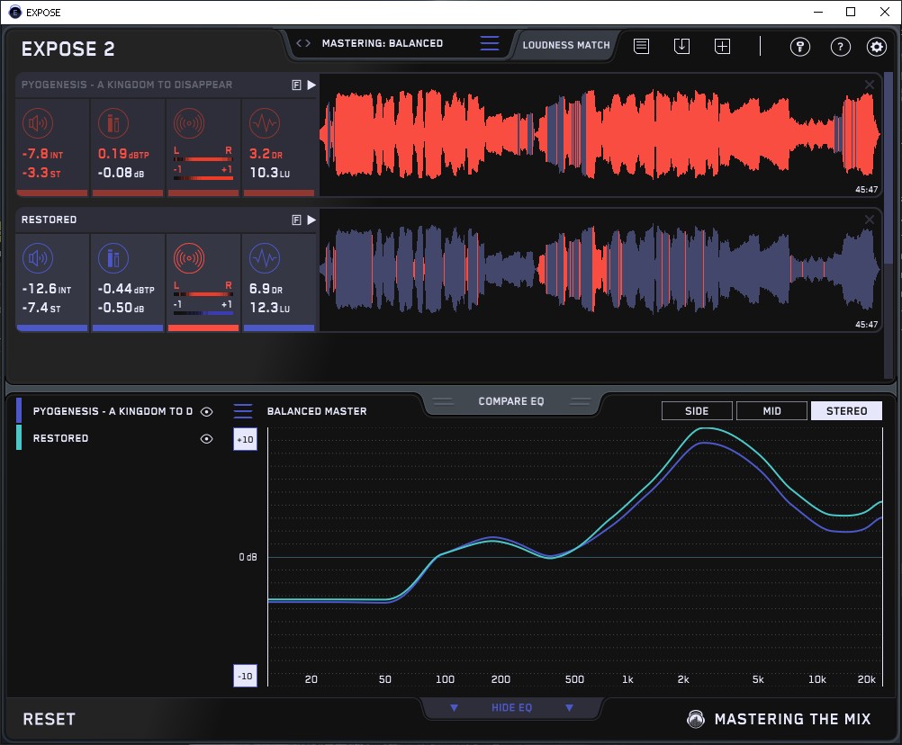Click the Pyogenesis purple color swatch
Screen dimensions: 902x745
click(x=19, y=410)
